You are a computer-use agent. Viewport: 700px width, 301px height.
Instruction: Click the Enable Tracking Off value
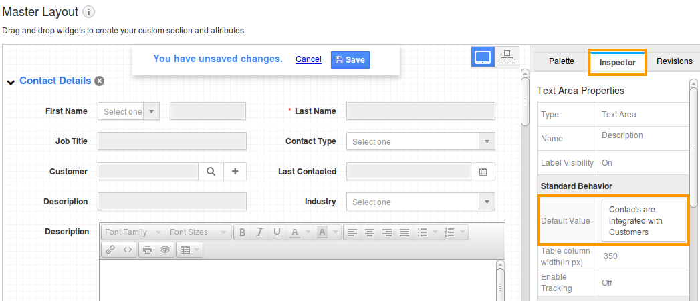pos(606,283)
